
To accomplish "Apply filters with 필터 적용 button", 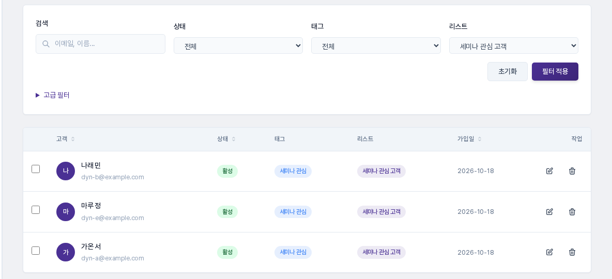I will pos(555,72).
